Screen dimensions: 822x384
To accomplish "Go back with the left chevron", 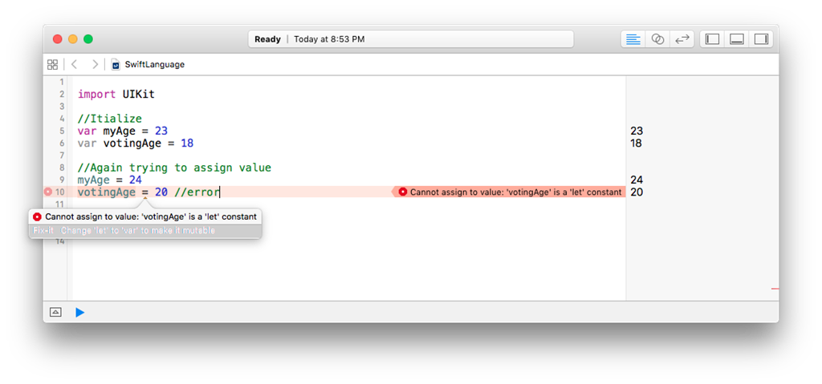I will [74, 64].
